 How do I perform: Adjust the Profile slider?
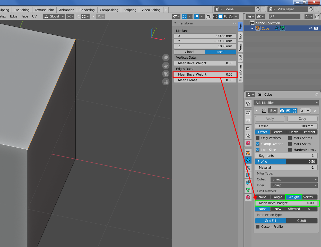tap(286, 162)
